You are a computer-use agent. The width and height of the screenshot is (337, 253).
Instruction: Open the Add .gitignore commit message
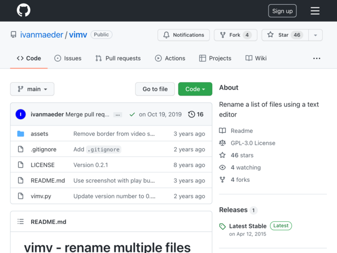coord(97,149)
